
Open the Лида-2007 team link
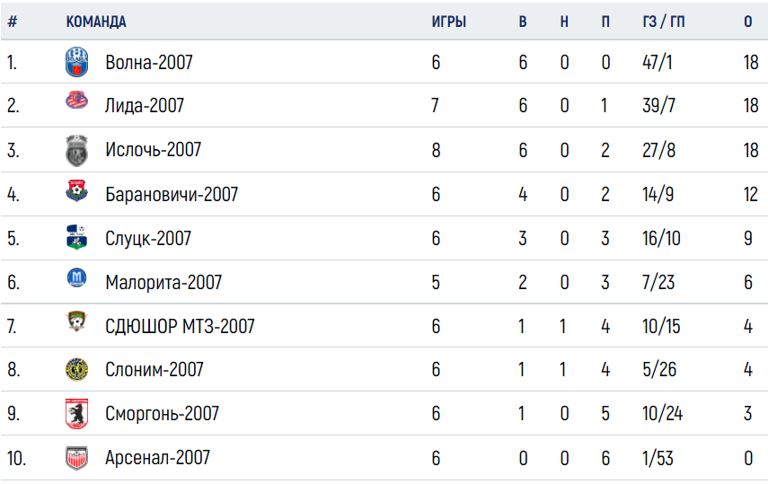(145, 106)
